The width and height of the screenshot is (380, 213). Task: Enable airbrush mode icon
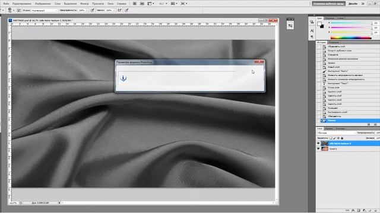119,10
